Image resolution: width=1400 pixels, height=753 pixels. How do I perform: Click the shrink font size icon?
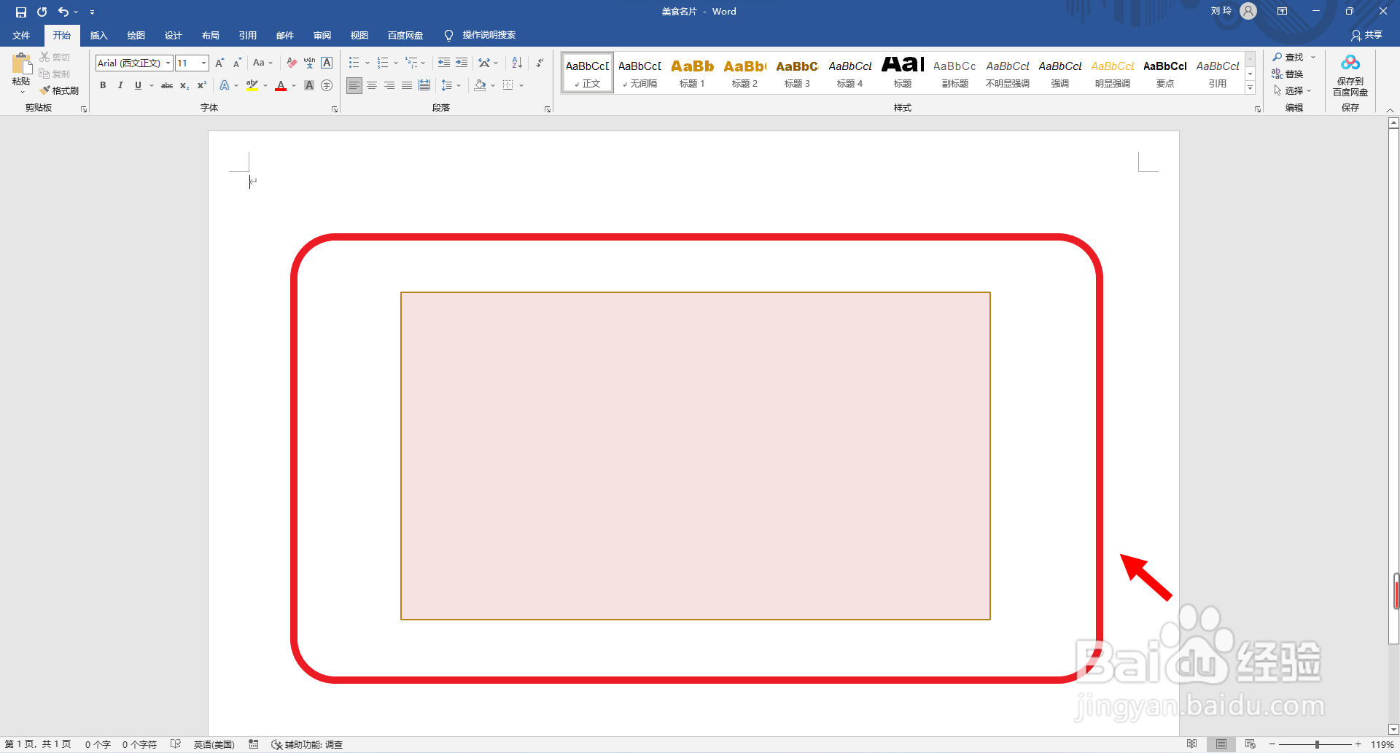pyautogui.click(x=237, y=63)
